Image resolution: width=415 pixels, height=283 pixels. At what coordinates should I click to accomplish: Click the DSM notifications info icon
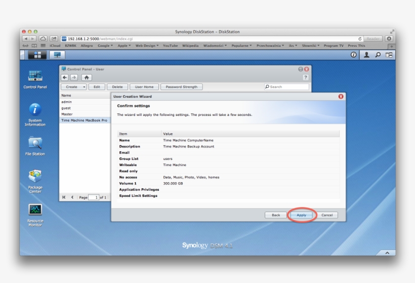[354, 55]
